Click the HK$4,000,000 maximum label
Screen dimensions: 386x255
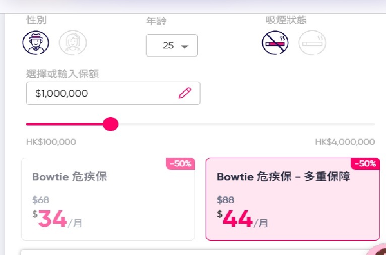point(345,142)
